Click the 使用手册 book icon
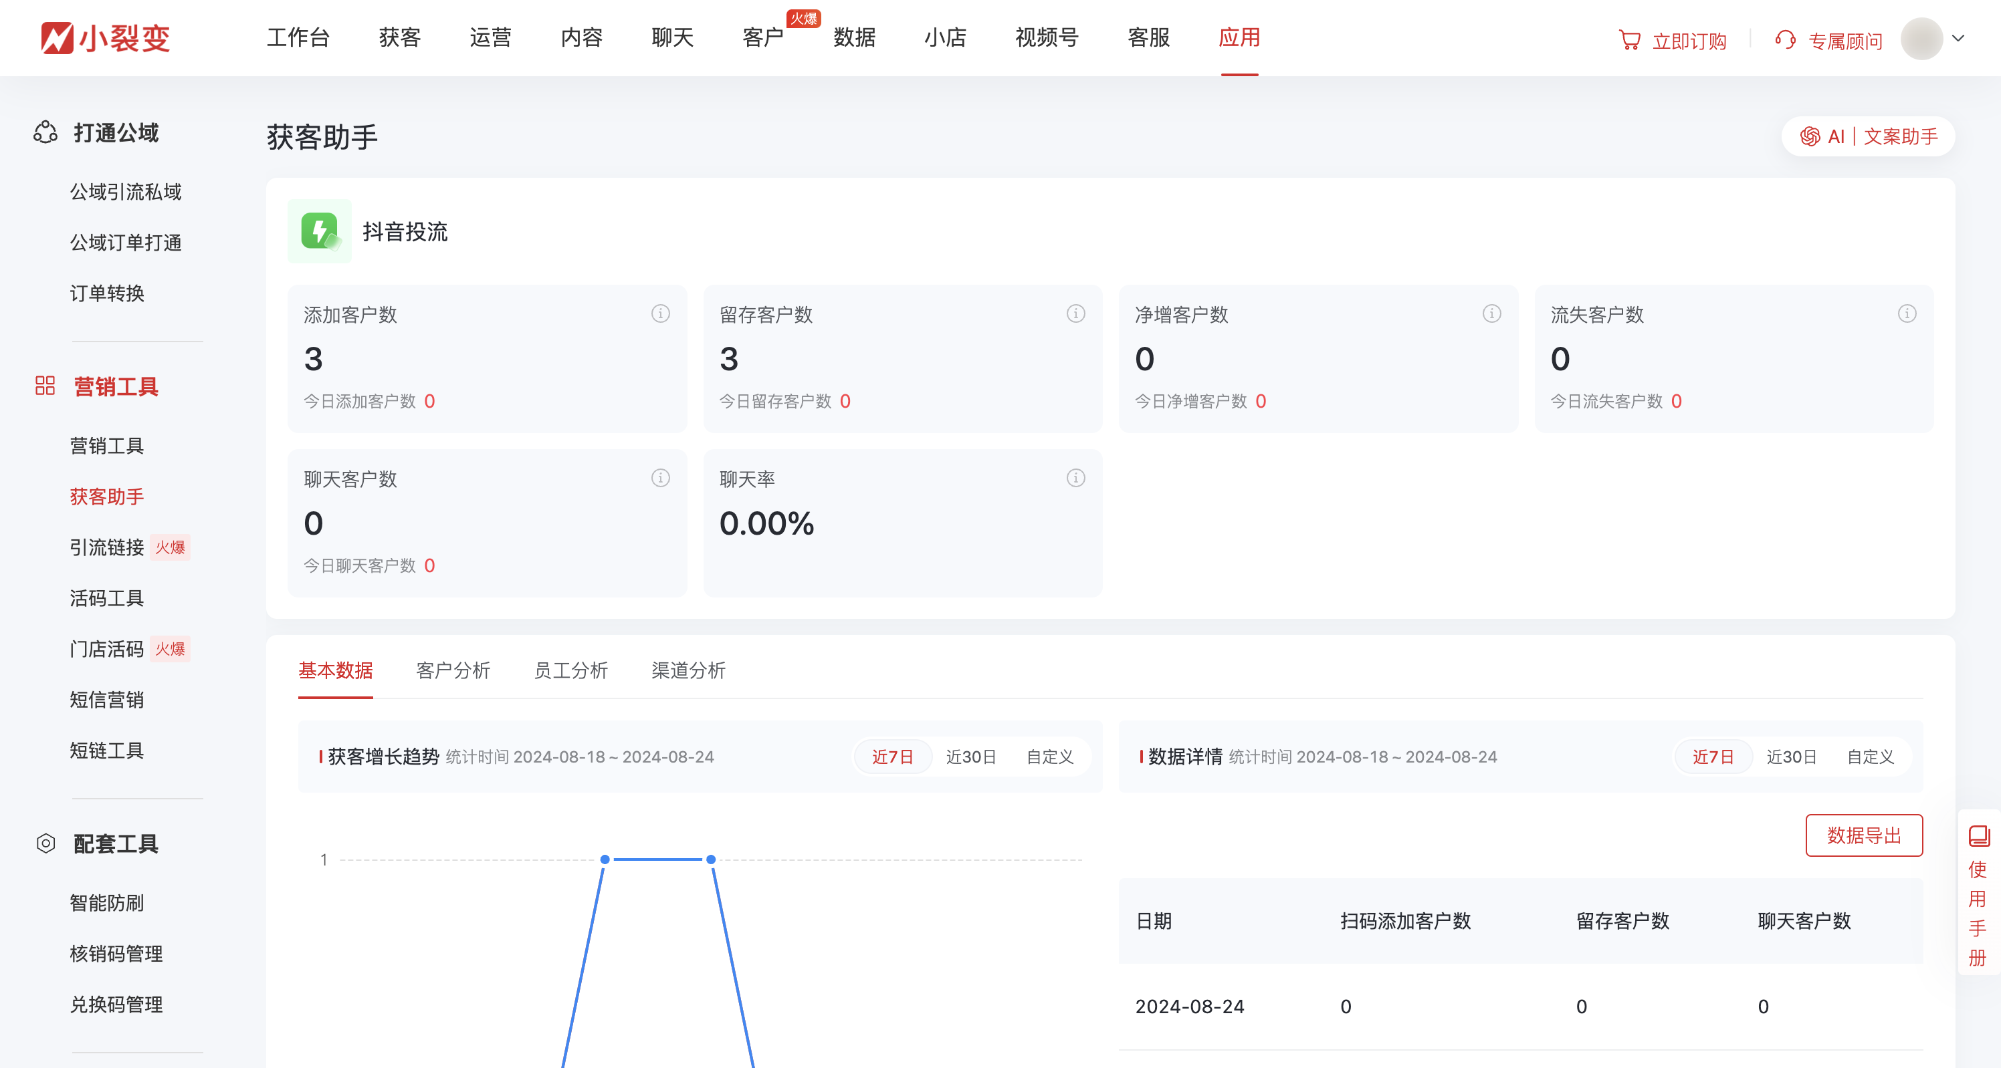 tap(1978, 836)
